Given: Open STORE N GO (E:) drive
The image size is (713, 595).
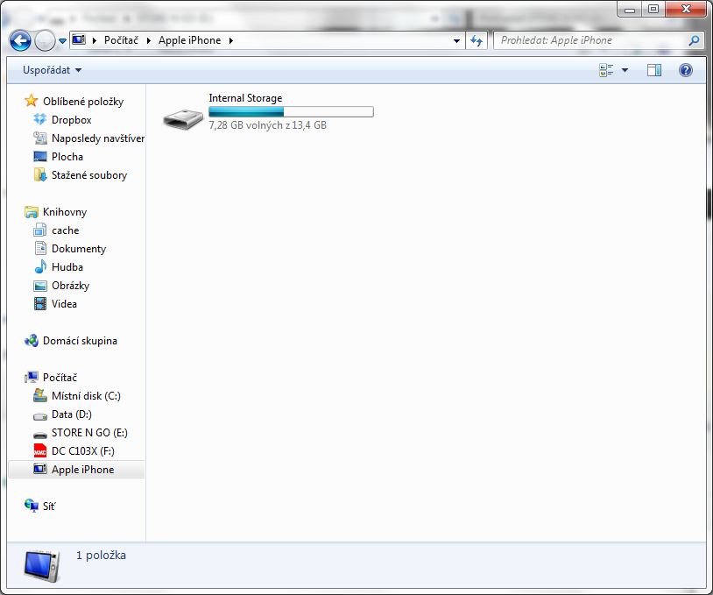Looking at the screenshot, I should pos(89,433).
